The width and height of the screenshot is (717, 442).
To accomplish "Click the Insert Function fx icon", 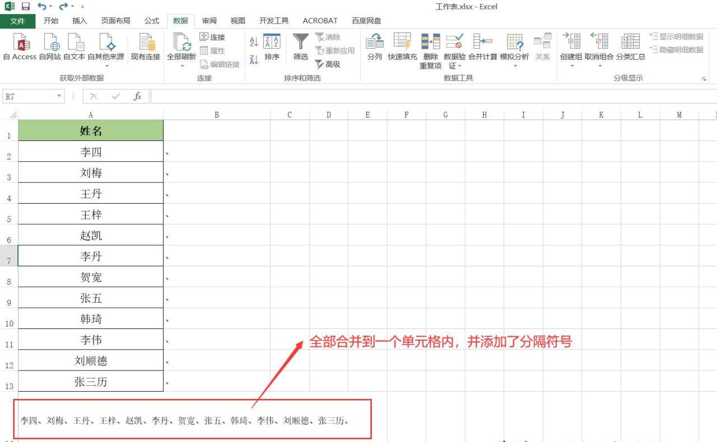I will 137,96.
